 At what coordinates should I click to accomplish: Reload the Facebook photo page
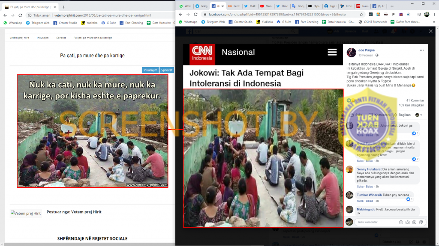pos(195,14)
